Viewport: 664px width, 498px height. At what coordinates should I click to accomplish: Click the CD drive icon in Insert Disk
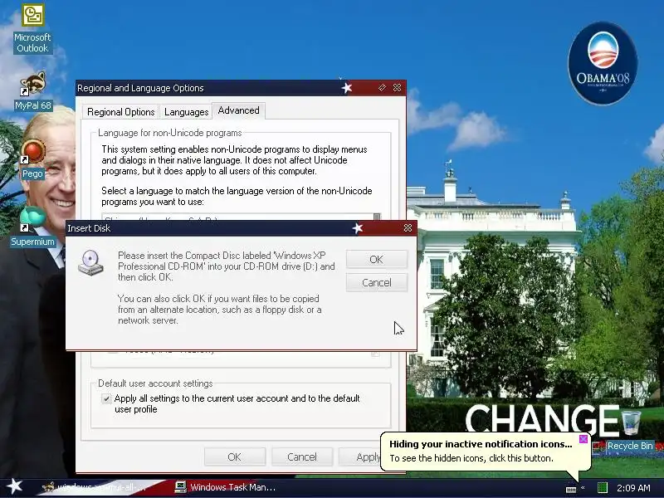click(x=90, y=262)
